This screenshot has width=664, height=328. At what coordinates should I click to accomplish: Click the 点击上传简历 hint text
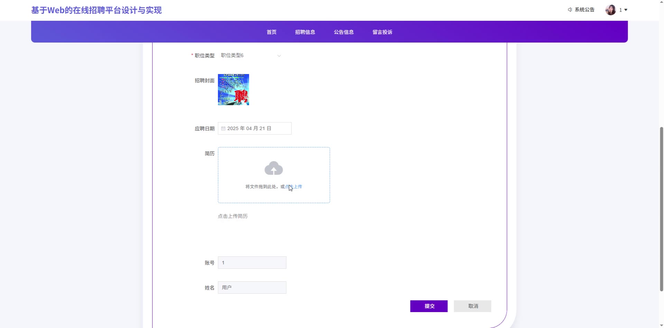[233, 216]
